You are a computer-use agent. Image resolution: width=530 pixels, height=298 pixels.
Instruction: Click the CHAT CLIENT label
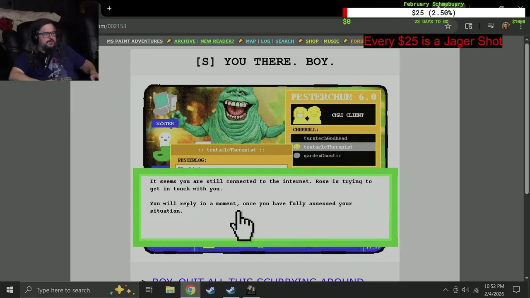point(347,115)
